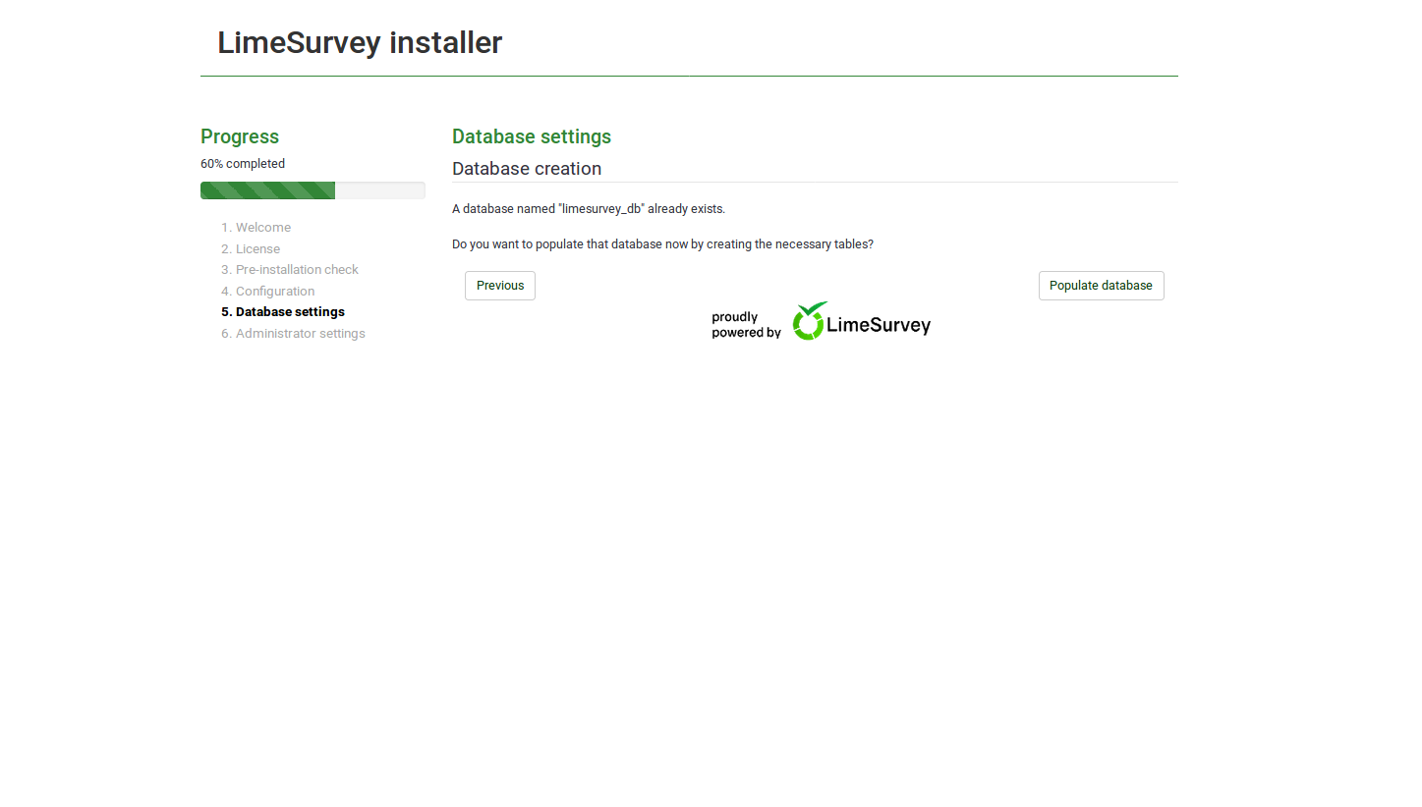Select the Configuration step
Image resolution: width=1422 pixels, height=807 pixels.
275,292
